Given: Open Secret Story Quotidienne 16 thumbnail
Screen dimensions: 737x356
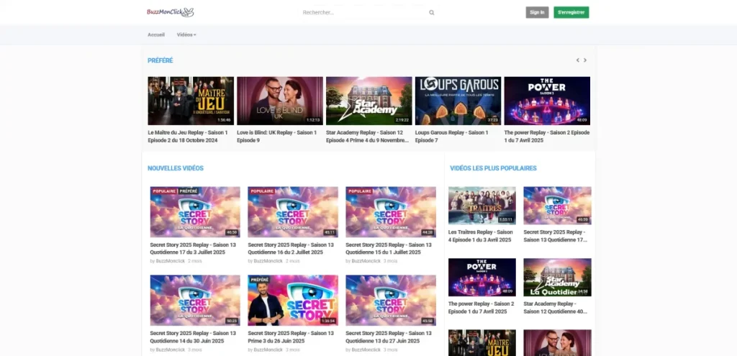Looking at the screenshot, I should click(293, 212).
